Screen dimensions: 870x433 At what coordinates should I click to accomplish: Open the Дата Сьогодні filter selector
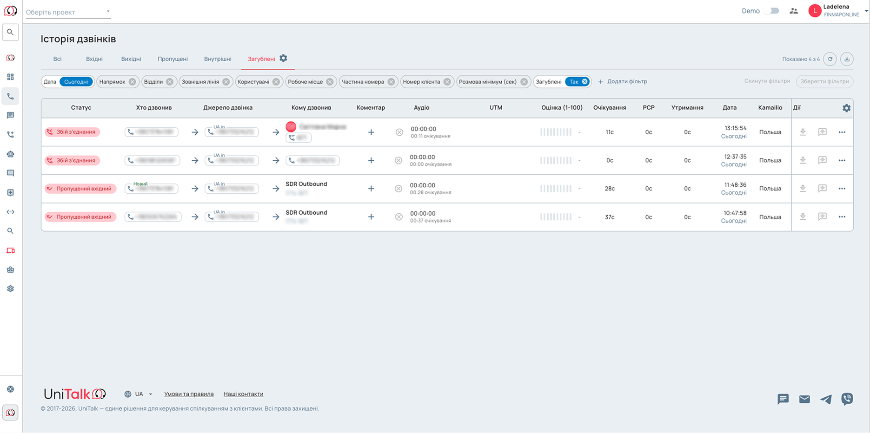(76, 82)
